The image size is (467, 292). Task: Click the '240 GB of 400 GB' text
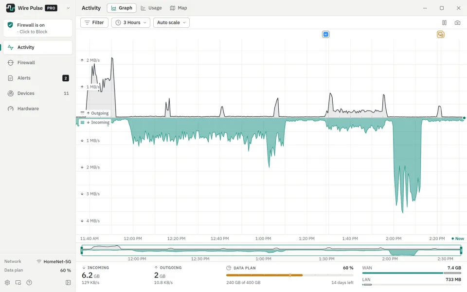click(243, 282)
